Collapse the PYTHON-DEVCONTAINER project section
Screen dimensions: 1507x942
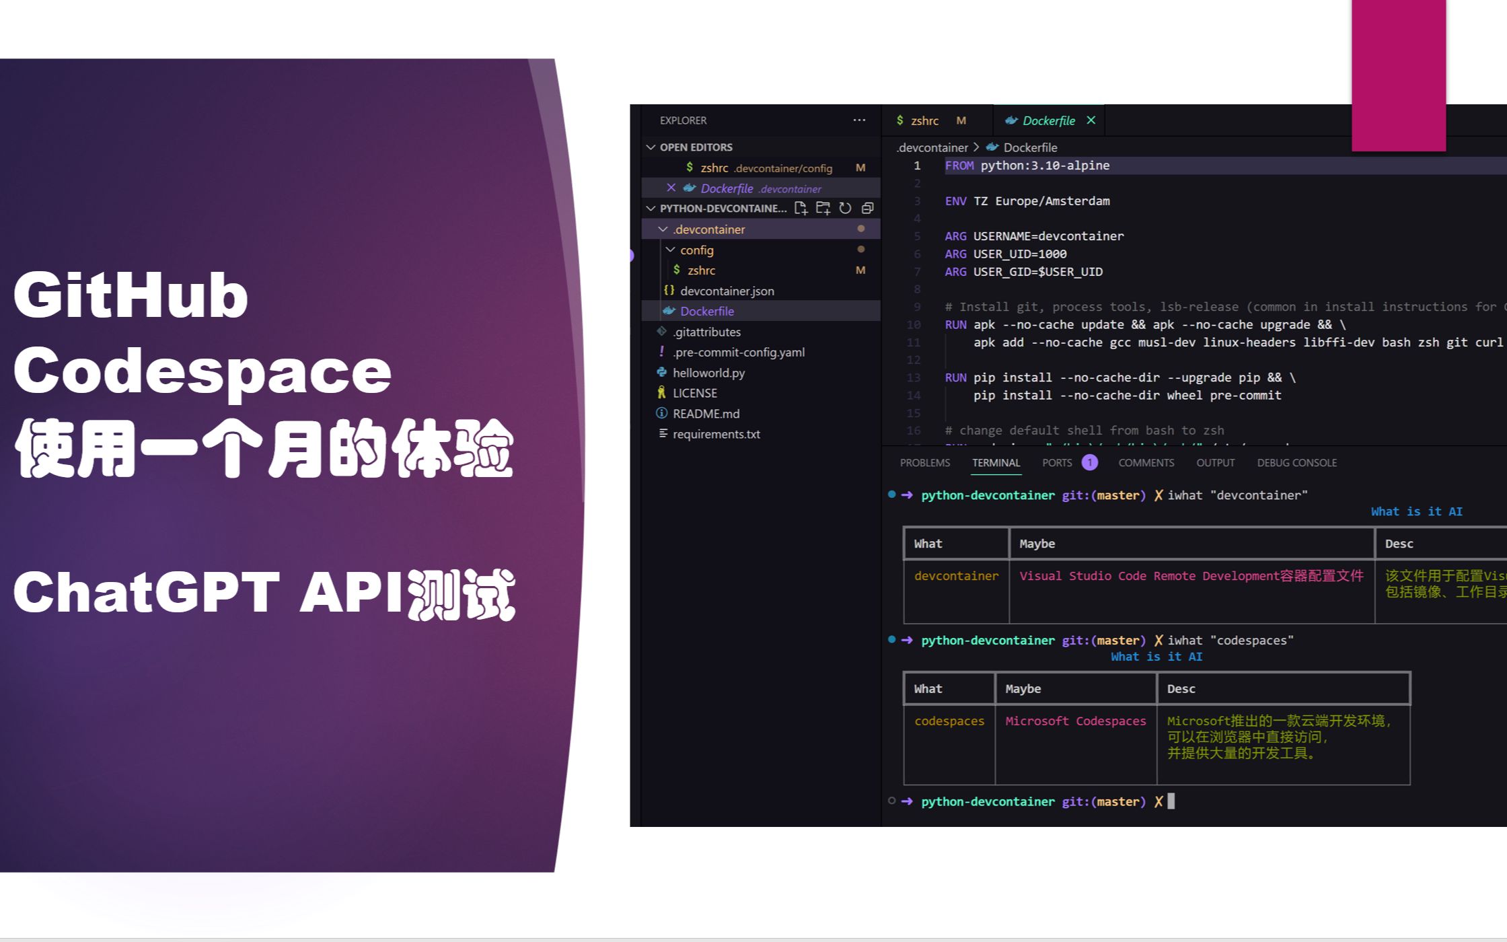click(651, 208)
